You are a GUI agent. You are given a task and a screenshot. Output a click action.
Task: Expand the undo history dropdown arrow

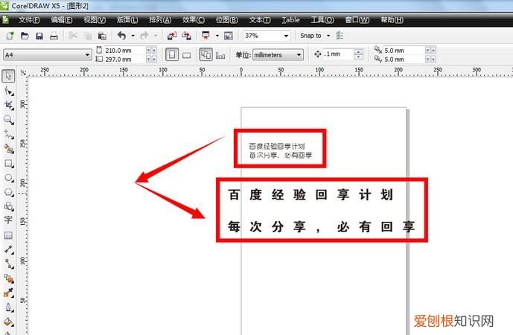(x=133, y=36)
